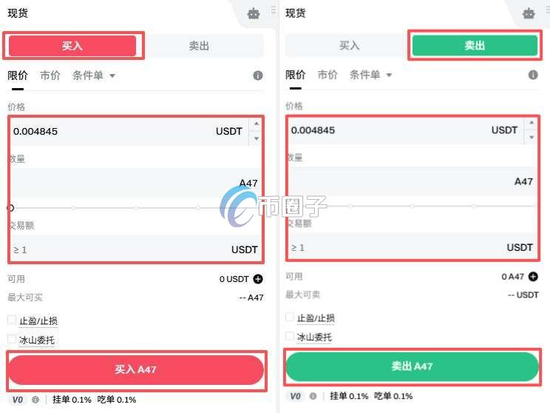The width and height of the screenshot is (550, 413).
Task: Switch to 市价 tab in buy panel
Action: (50, 75)
